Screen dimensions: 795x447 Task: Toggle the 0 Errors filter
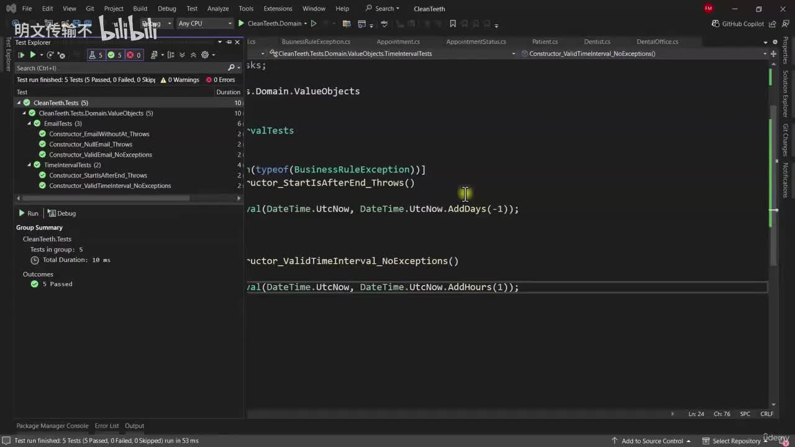(220, 79)
